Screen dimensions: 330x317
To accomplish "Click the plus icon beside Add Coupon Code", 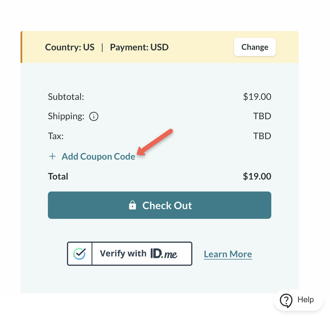I will [x=52, y=156].
